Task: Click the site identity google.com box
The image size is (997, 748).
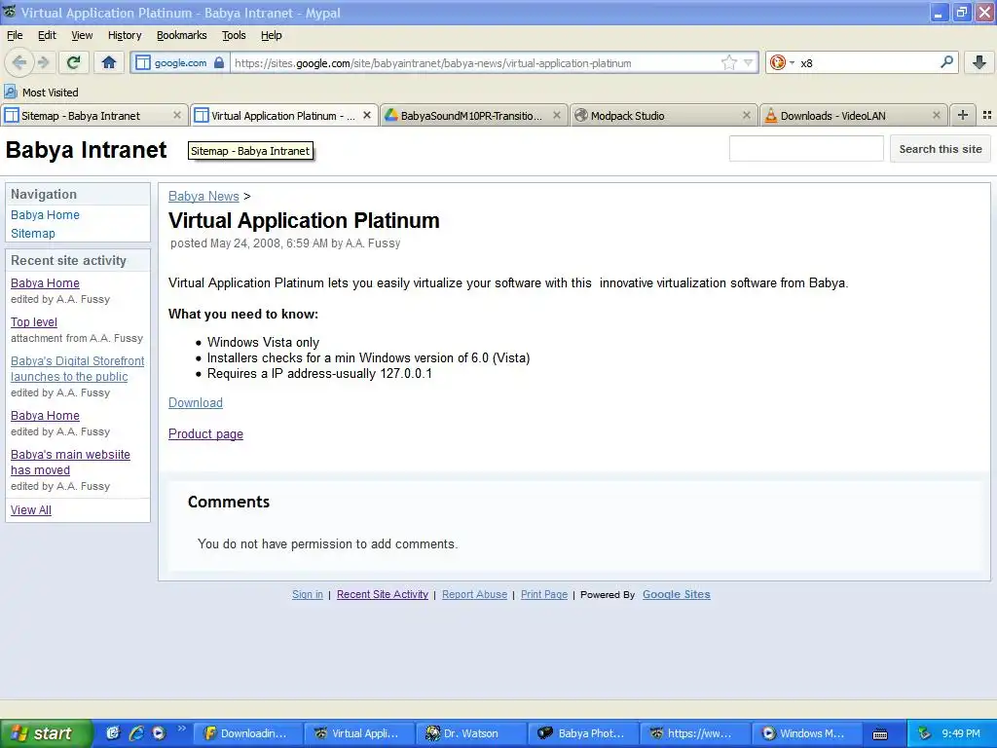Action: pyautogui.click(x=180, y=62)
